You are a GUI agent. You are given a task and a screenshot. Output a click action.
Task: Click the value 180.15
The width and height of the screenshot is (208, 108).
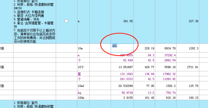(193, 98)
